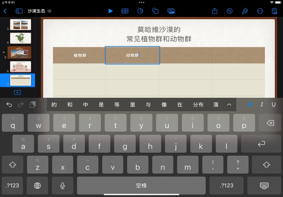Start slideshow with the Play button

pos(110,11)
